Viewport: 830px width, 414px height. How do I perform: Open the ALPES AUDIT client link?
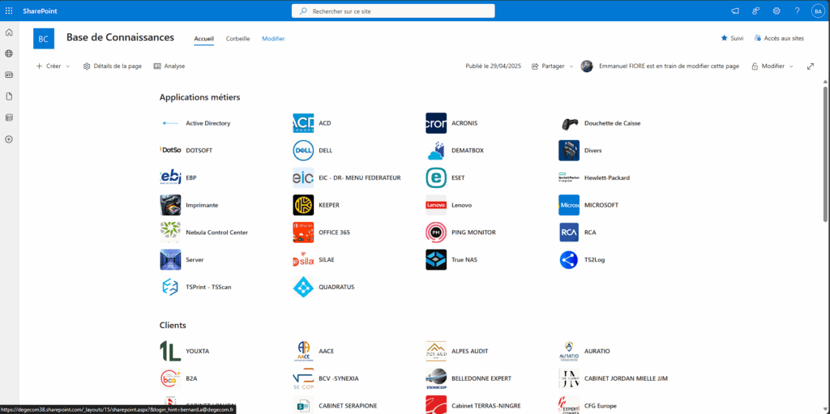click(x=469, y=351)
